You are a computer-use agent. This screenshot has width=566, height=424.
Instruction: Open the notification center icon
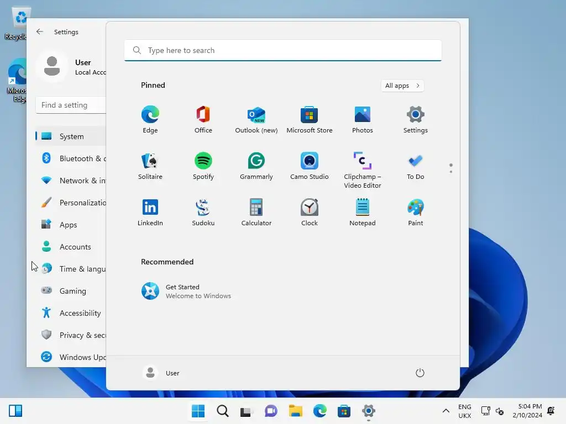(551, 411)
